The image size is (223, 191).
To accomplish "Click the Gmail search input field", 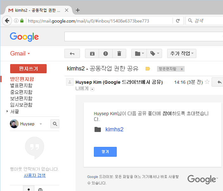I will coord(144,36).
